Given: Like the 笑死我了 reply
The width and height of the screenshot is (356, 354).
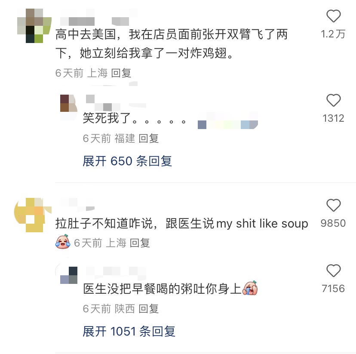Looking at the screenshot, I should coord(333,100).
